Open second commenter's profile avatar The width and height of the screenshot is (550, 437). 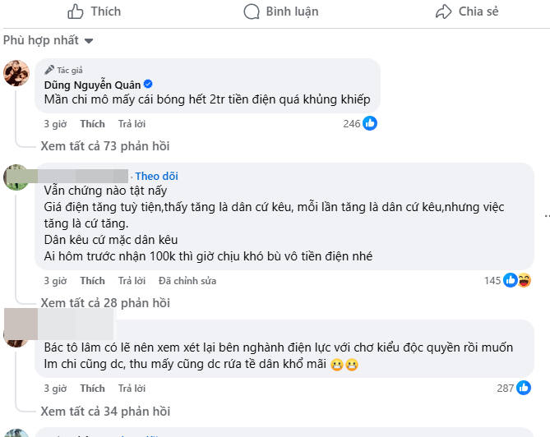17,177
